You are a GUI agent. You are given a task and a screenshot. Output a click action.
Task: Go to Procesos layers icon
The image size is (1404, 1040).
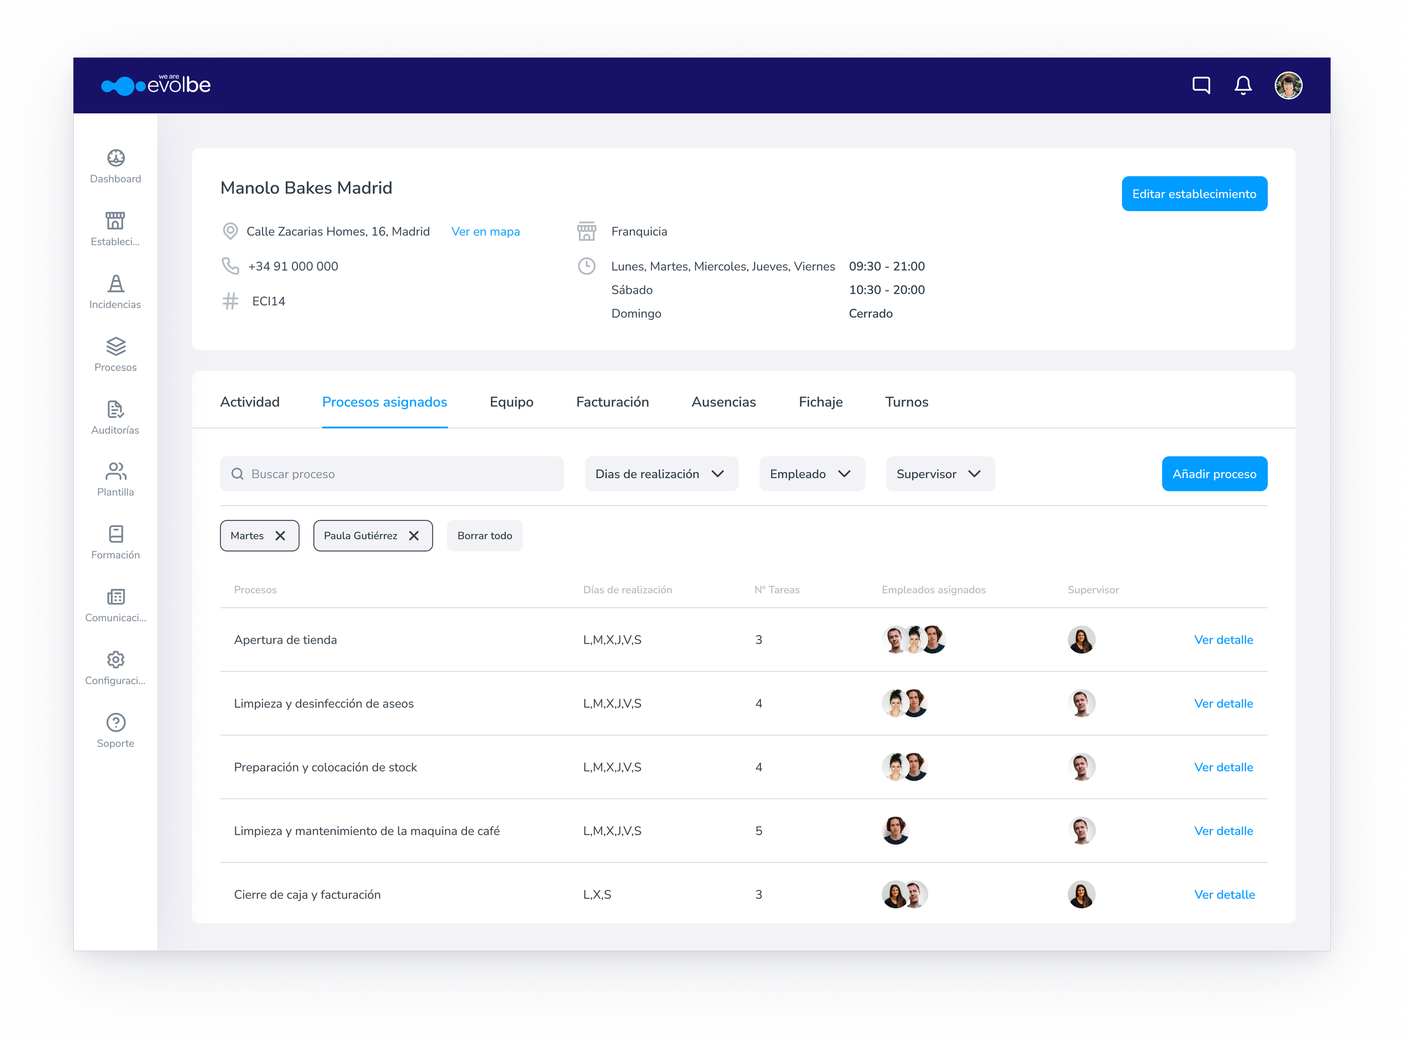pos(115,346)
